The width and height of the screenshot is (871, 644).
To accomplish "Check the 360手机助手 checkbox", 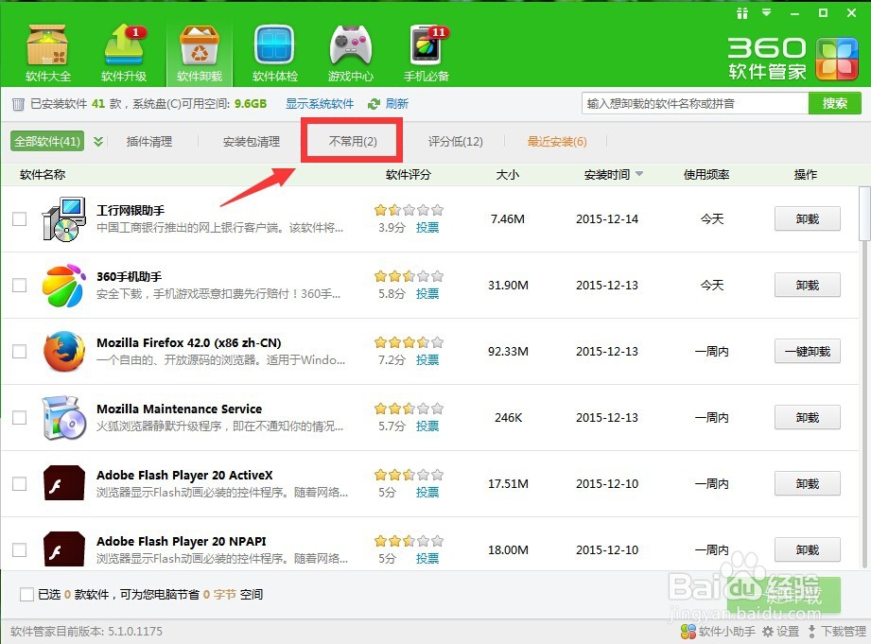I will pos(20,285).
